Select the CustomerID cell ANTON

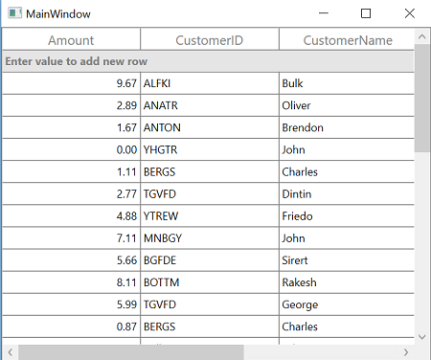(x=210, y=127)
